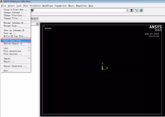Expand Switch Output to submenu

point(15,43)
